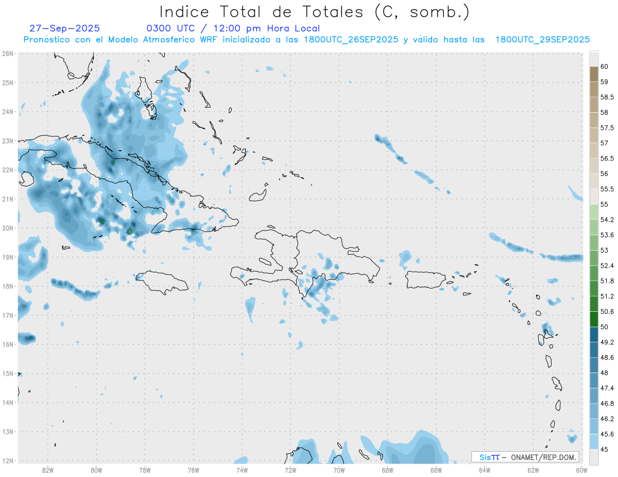Click the colorbar value '52.4'
This screenshot has width=618, height=477.
(x=607, y=266)
